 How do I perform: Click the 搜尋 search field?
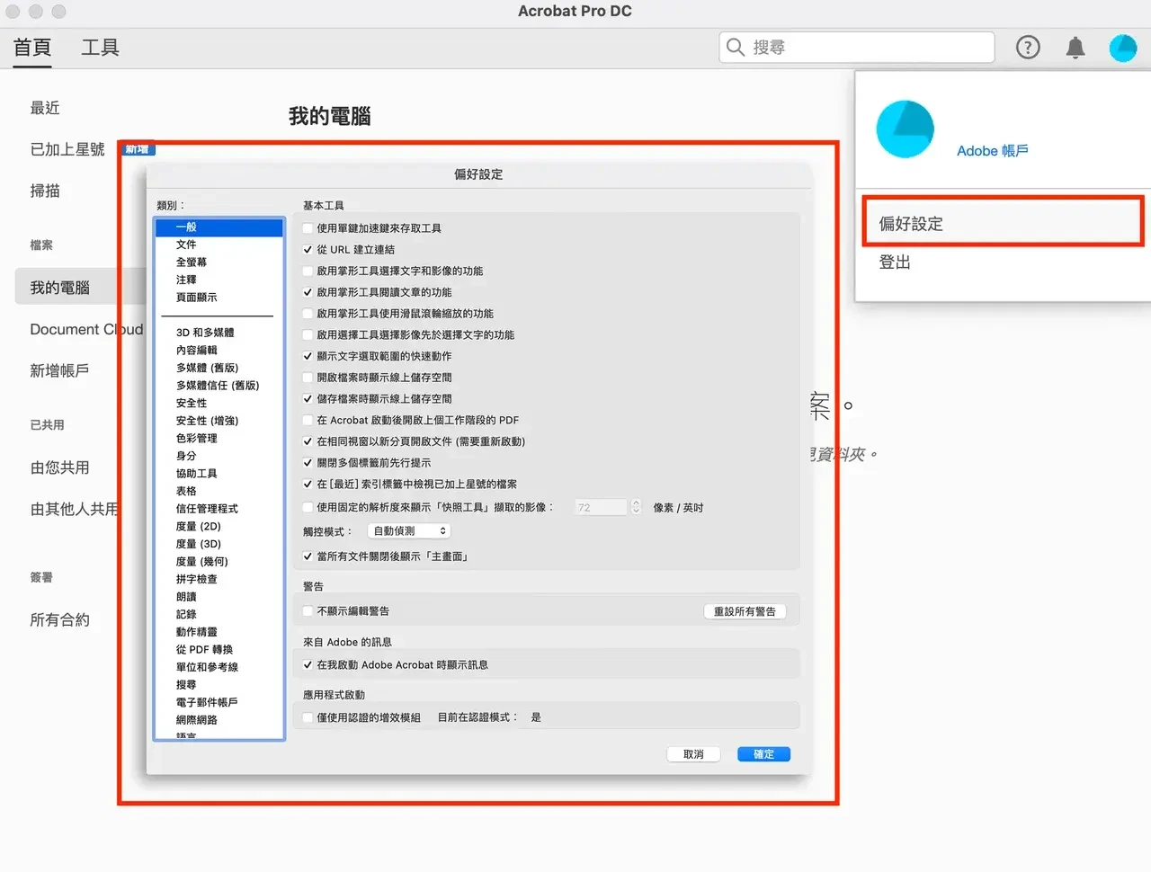pyautogui.click(x=856, y=48)
